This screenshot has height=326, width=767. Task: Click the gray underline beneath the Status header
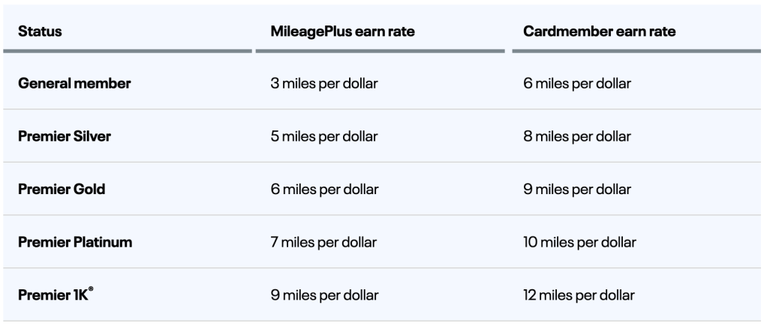(x=128, y=51)
